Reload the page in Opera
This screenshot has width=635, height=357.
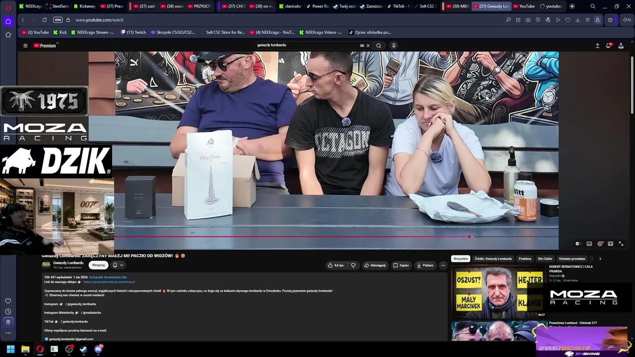45,20
